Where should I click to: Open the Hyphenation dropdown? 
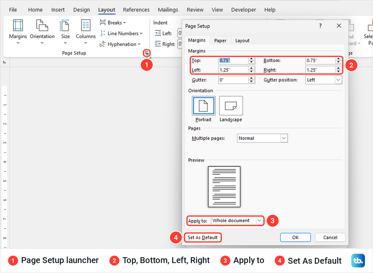120,44
